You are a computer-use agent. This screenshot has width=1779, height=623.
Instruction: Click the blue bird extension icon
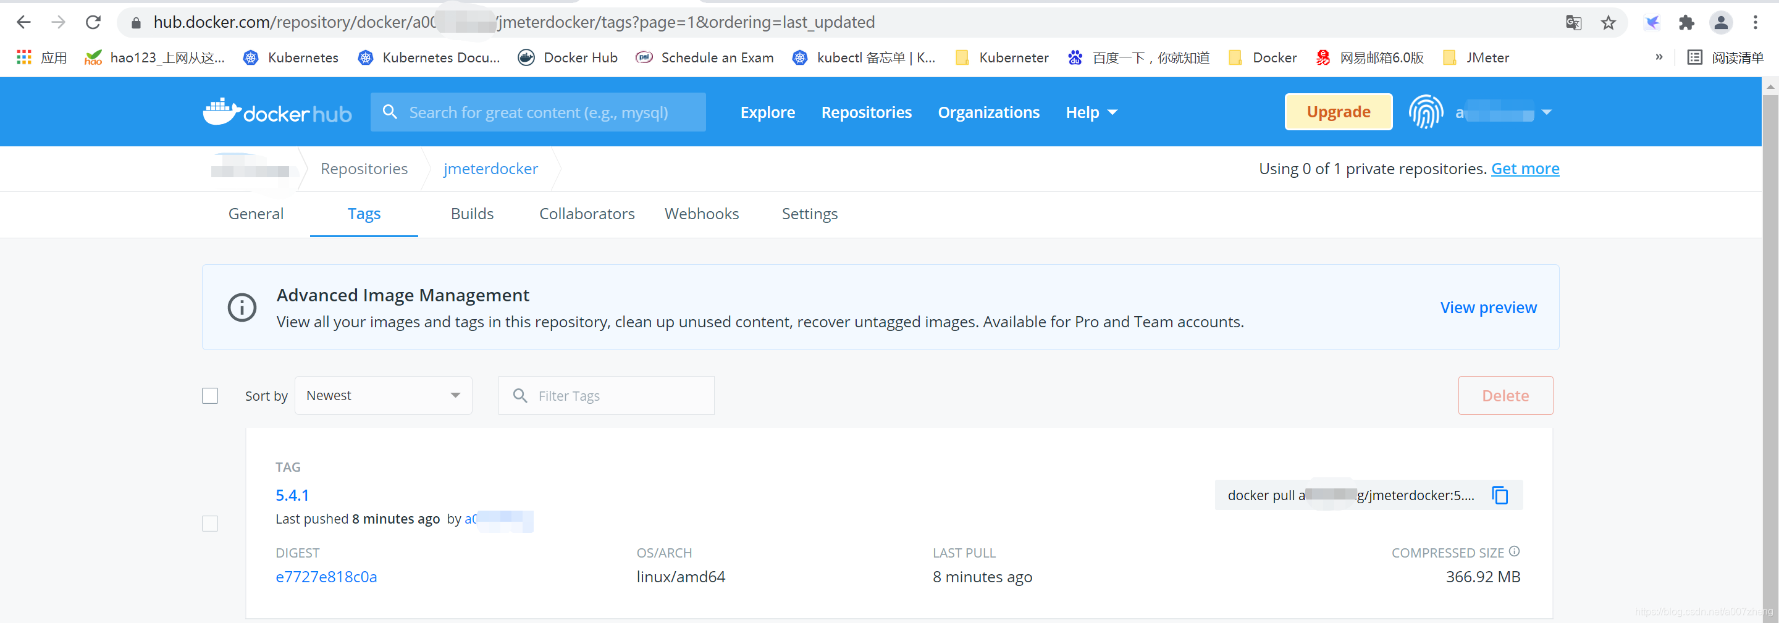tap(1652, 23)
